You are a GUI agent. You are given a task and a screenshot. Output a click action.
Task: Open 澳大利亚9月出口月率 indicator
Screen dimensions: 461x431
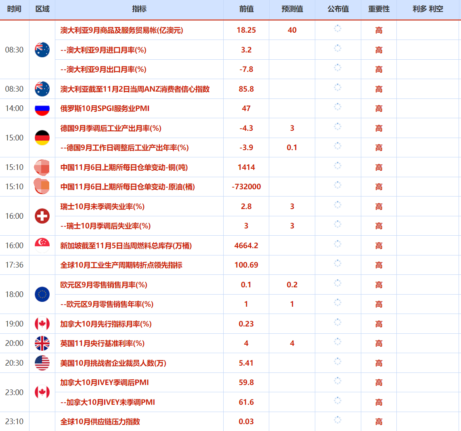(x=103, y=69)
